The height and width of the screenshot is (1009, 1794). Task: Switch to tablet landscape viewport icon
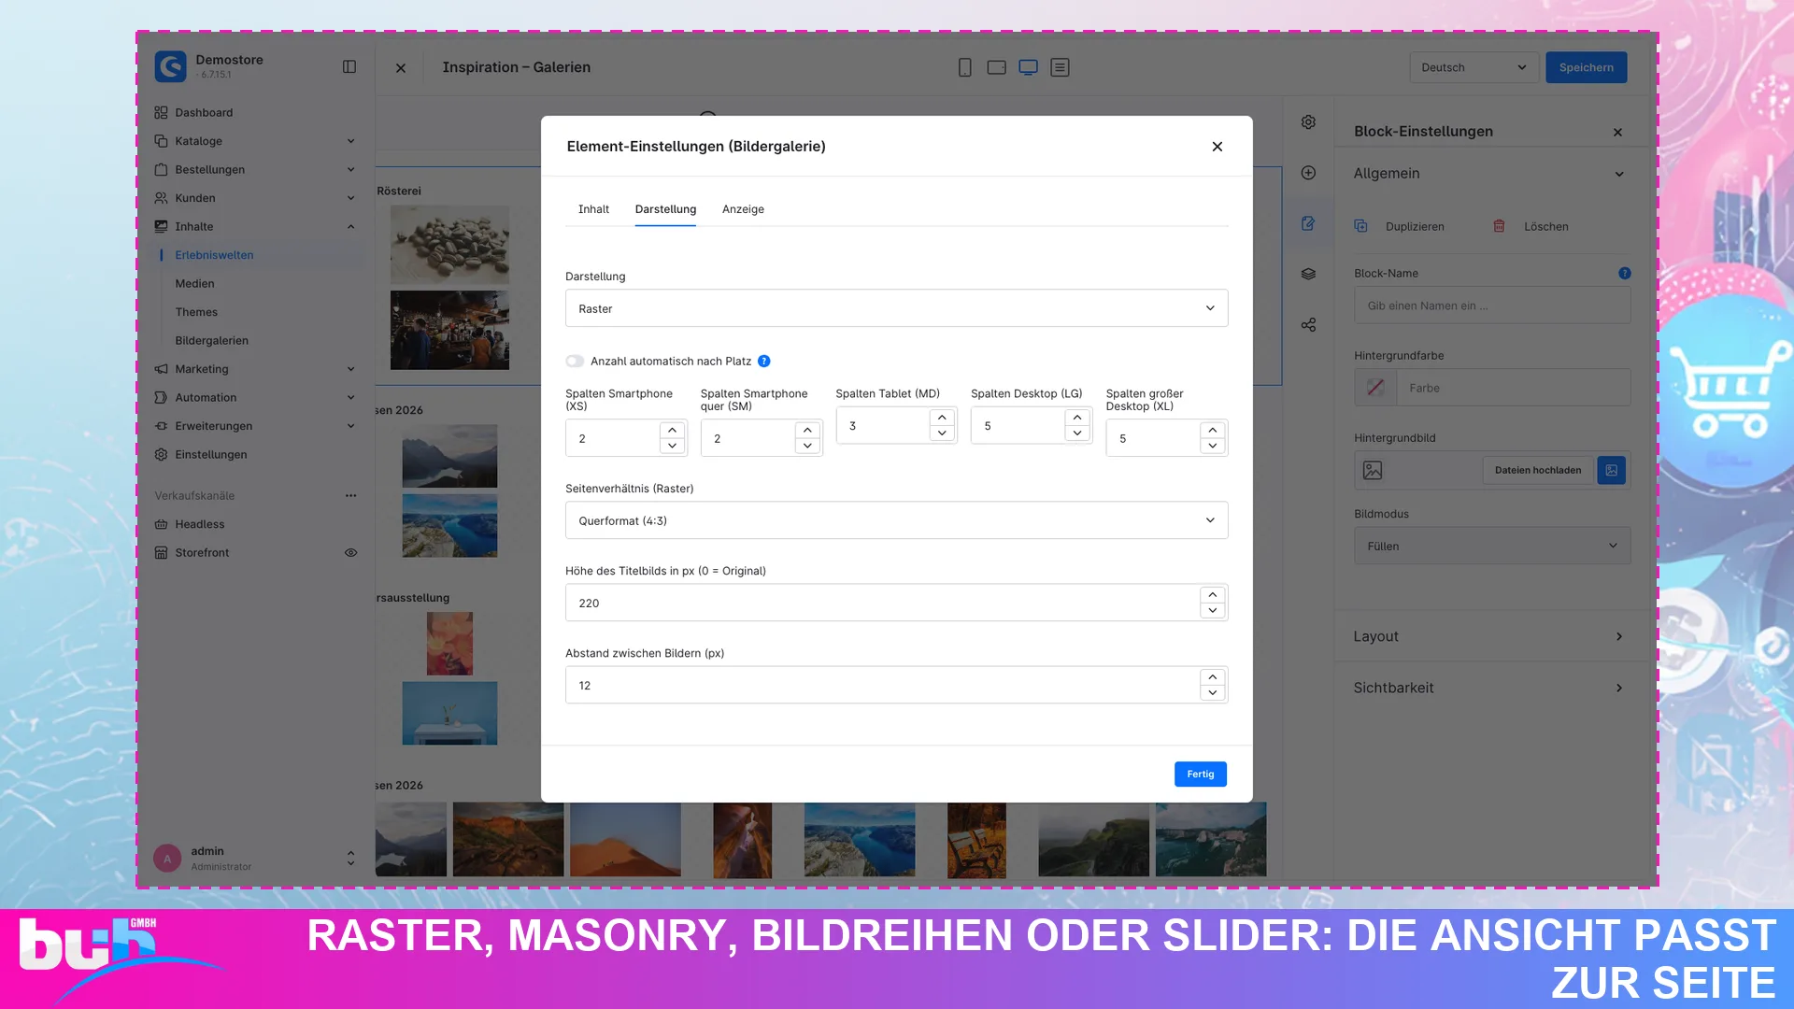(x=996, y=67)
